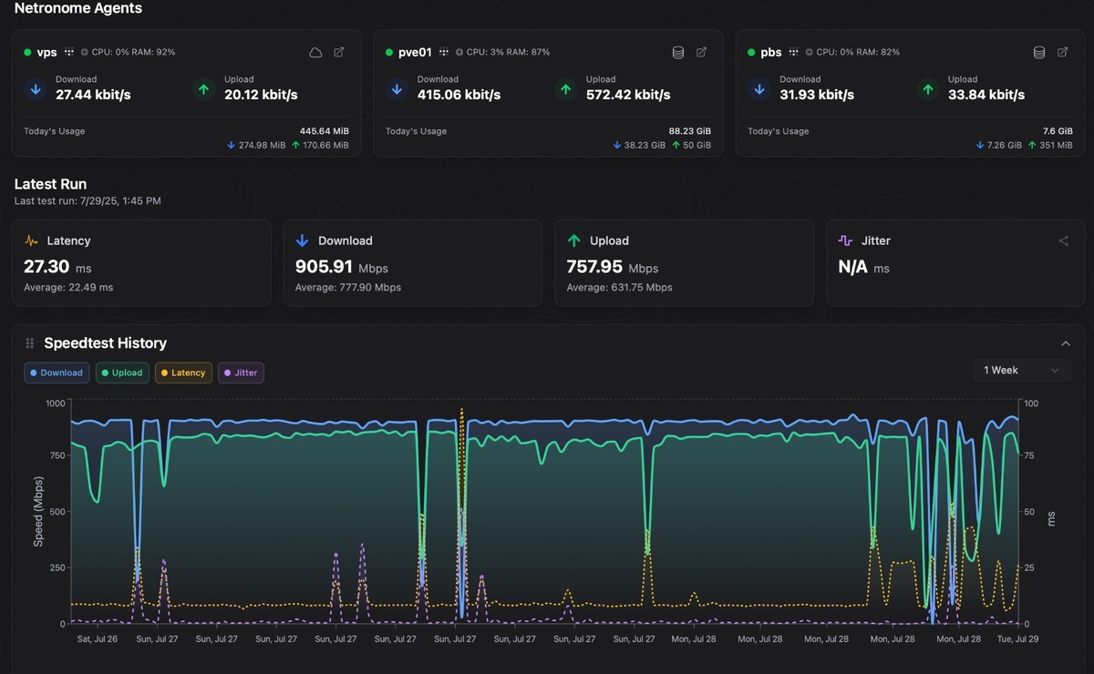Click vps download speed 27.44 kbit/s
1094x674 pixels.
pos(93,95)
